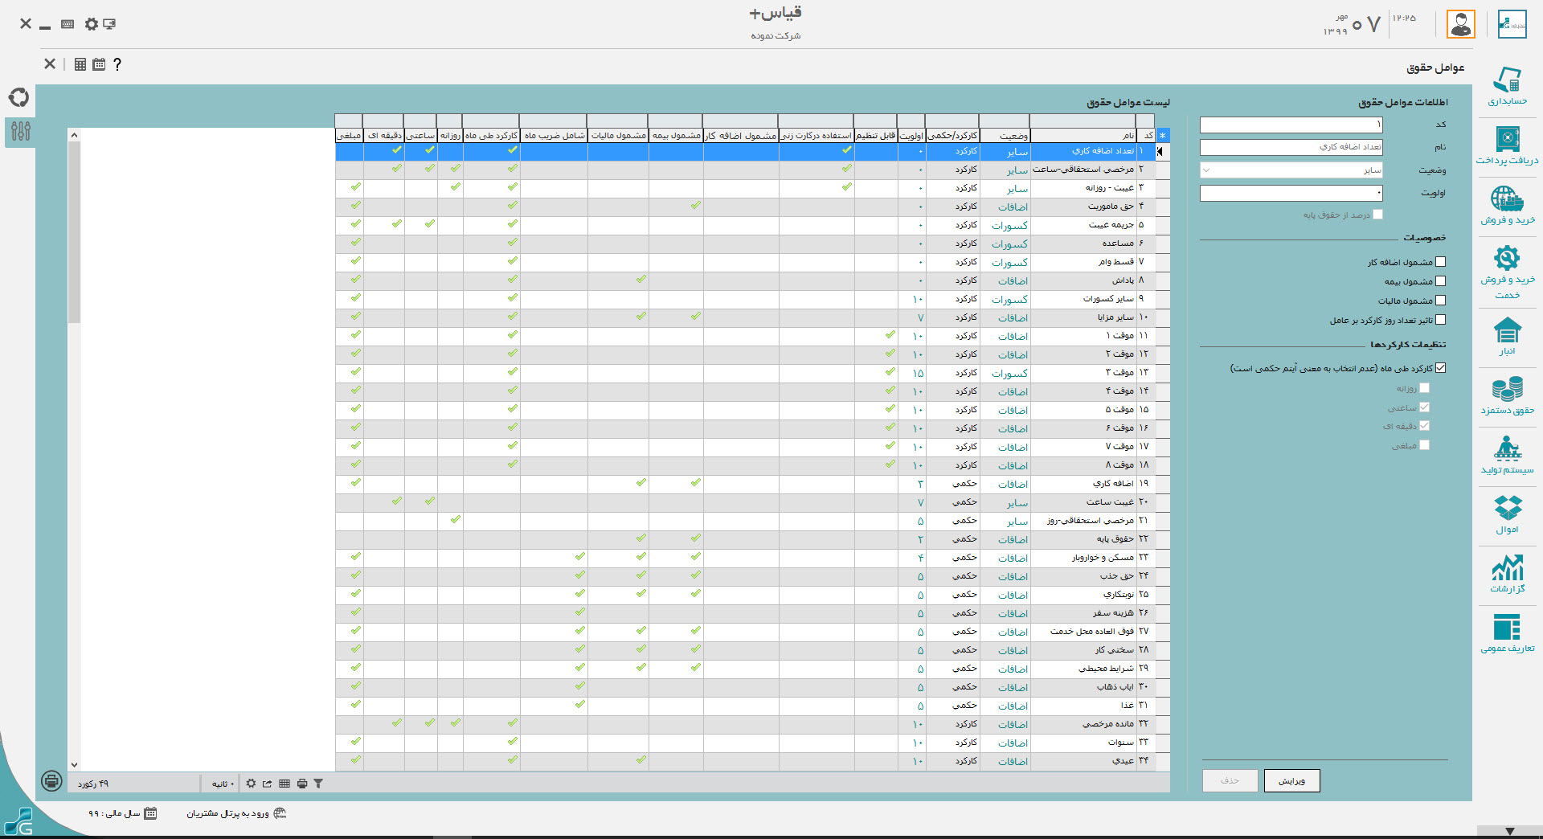Viewport: 1543px width, 839px height.
Task: Select the عیدی row
Action: 745,761
